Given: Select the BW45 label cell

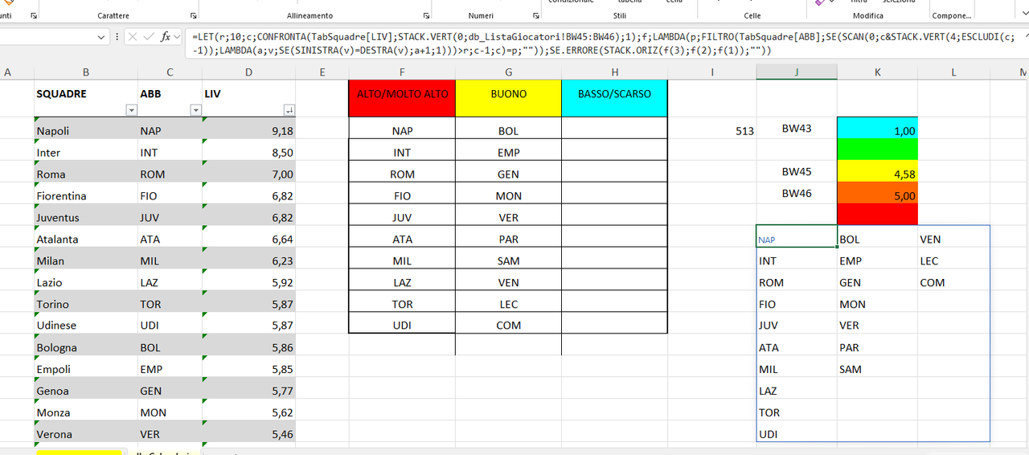Looking at the screenshot, I should click(x=796, y=171).
